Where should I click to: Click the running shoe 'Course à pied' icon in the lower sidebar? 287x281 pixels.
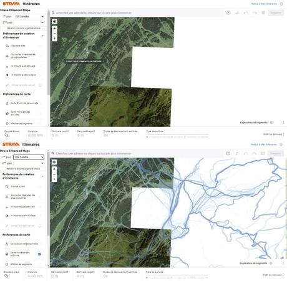point(7,186)
